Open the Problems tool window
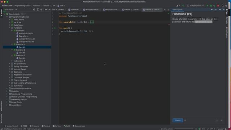231x130 pixels. (x=34, y=126)
